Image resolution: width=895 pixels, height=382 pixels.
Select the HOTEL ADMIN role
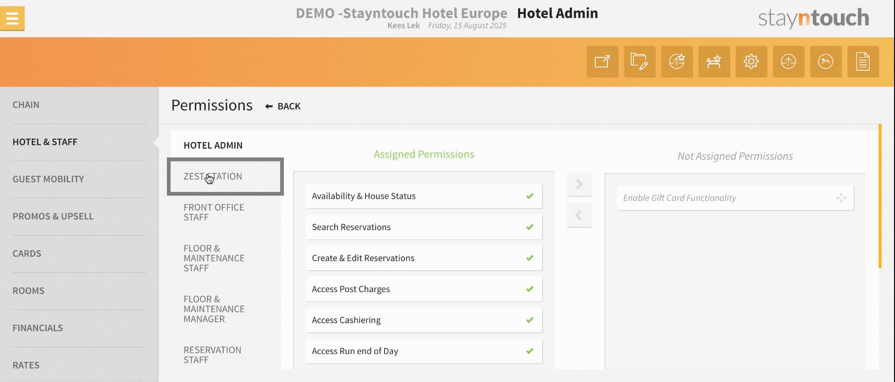213,145
